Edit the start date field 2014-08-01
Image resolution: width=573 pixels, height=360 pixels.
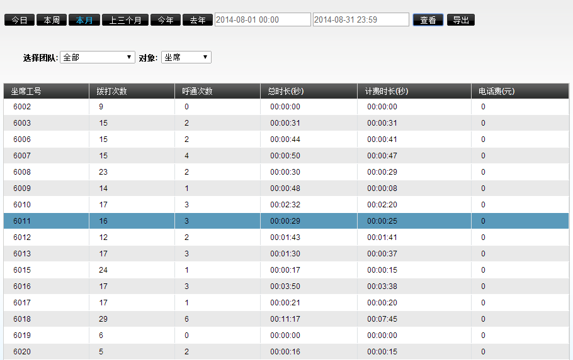263,20
